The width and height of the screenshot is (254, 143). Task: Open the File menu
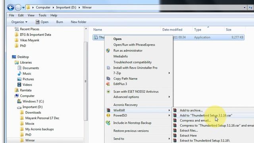pos(12,15)
